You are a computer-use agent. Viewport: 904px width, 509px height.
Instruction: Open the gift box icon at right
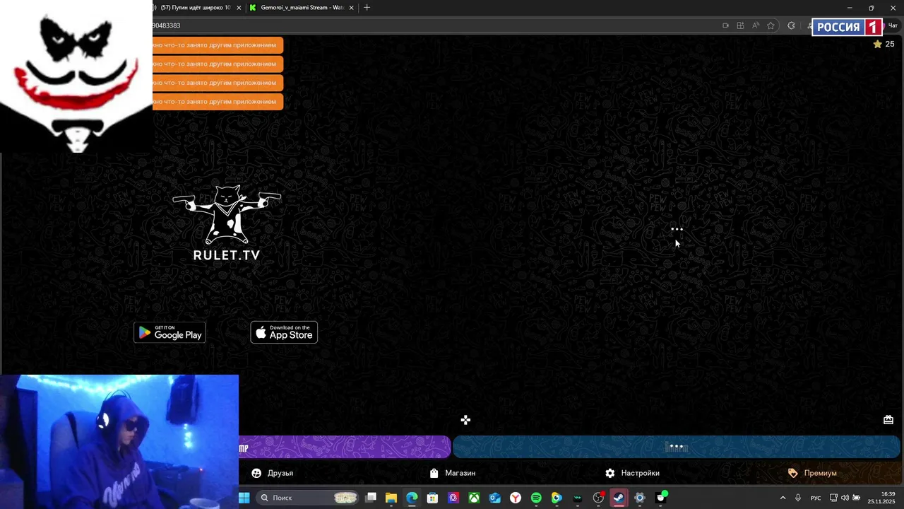point(888,420)
